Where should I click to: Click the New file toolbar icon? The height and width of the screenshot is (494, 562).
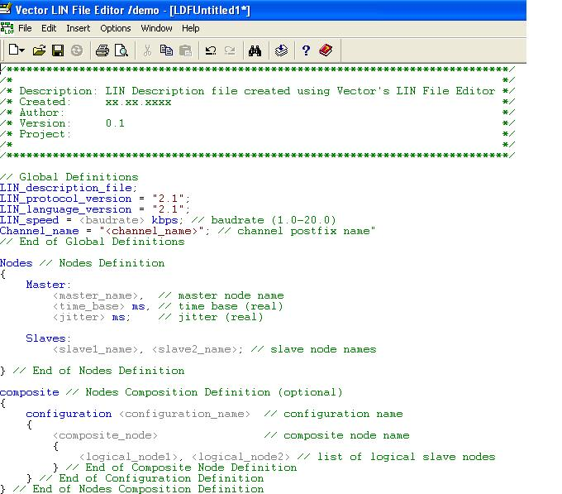coord(13,50)
